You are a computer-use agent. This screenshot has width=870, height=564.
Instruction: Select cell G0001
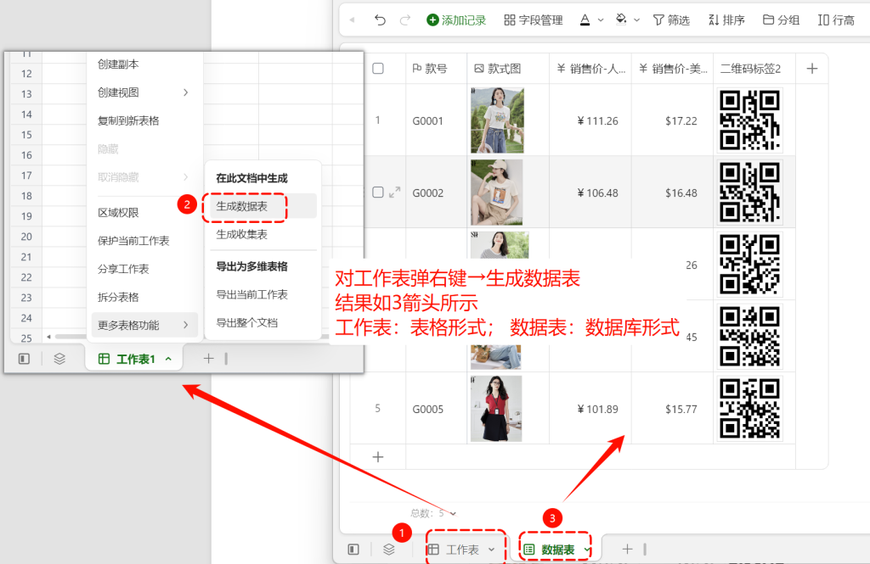pyautogui.click(x=436, y=120)
